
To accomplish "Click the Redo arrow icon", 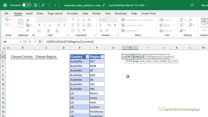I will pos(7,25).
